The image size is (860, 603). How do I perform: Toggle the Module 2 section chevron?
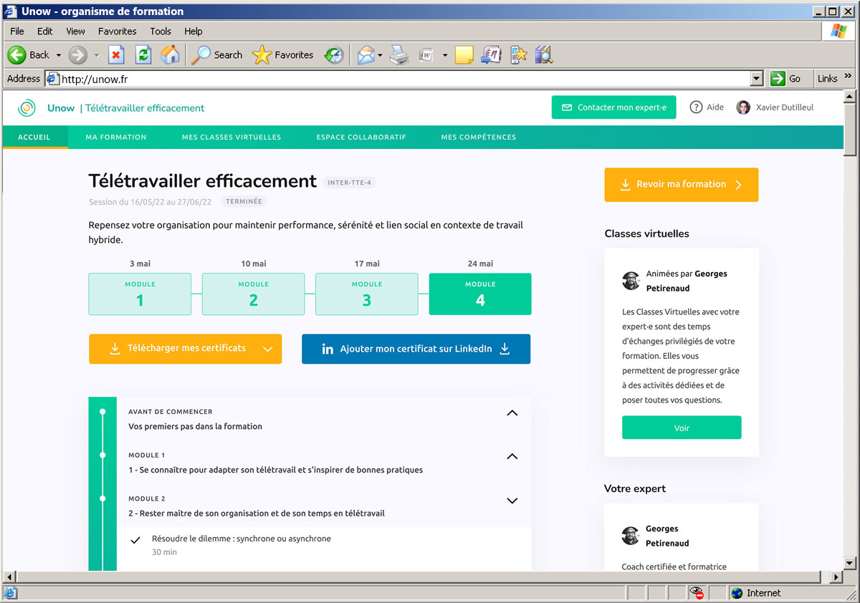click(x=512, y=501)
